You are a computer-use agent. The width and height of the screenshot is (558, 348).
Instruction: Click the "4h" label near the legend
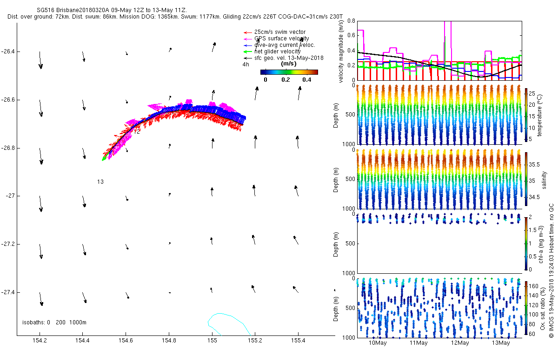pyautogui.click(x=246, y=64)
